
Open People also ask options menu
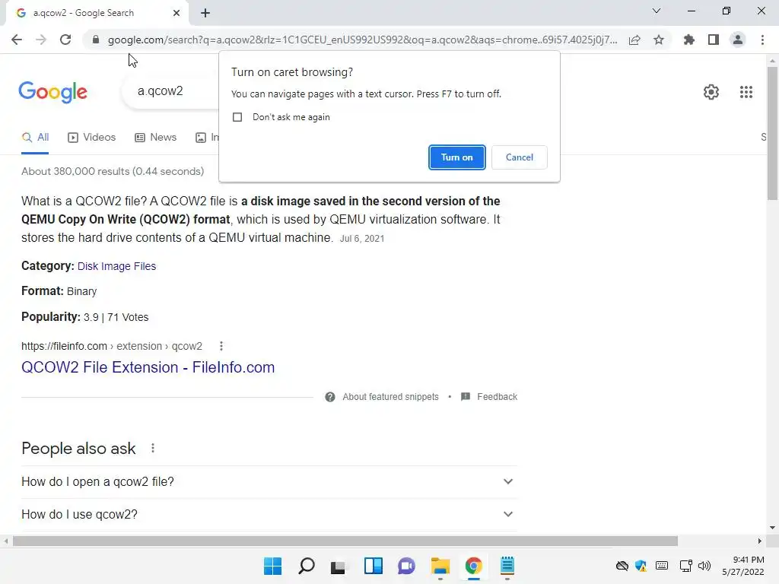click(x=153, y=449)
